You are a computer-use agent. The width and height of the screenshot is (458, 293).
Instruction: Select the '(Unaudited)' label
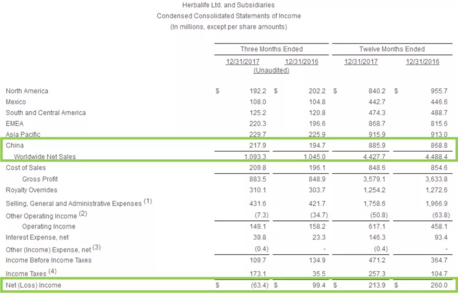pos(271,71)
